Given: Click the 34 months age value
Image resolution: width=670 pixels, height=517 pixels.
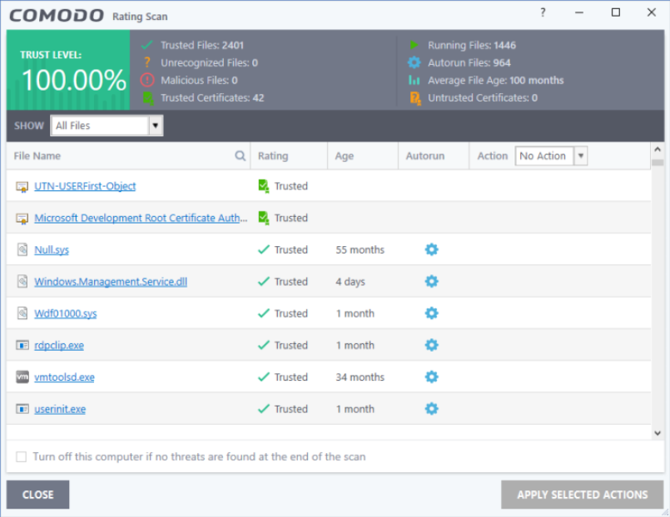Looking at the screenshot, I should (360, 377).
